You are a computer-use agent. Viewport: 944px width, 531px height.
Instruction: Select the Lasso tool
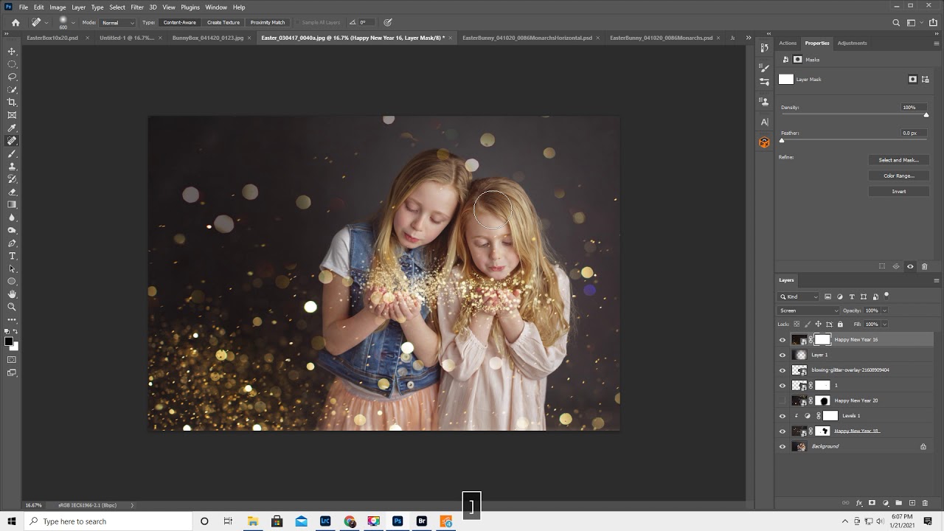tap(12, 77)
